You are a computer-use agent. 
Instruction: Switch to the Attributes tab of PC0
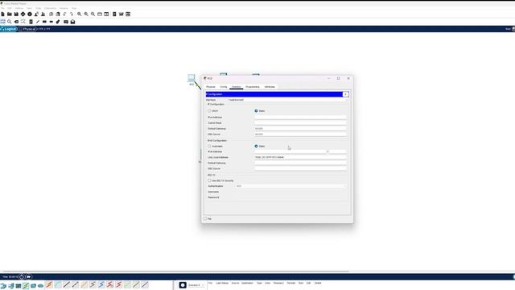(270, 87)
